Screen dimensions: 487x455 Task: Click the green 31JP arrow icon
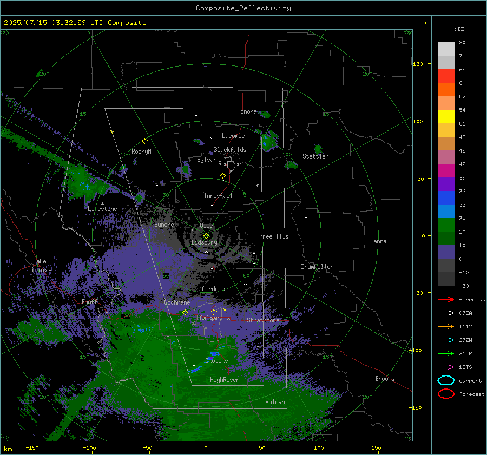tap(446, 353)
